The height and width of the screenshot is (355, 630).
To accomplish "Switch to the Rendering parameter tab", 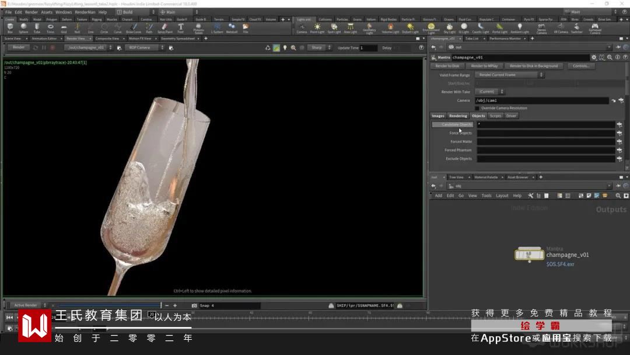I will (x=458, y=116).
